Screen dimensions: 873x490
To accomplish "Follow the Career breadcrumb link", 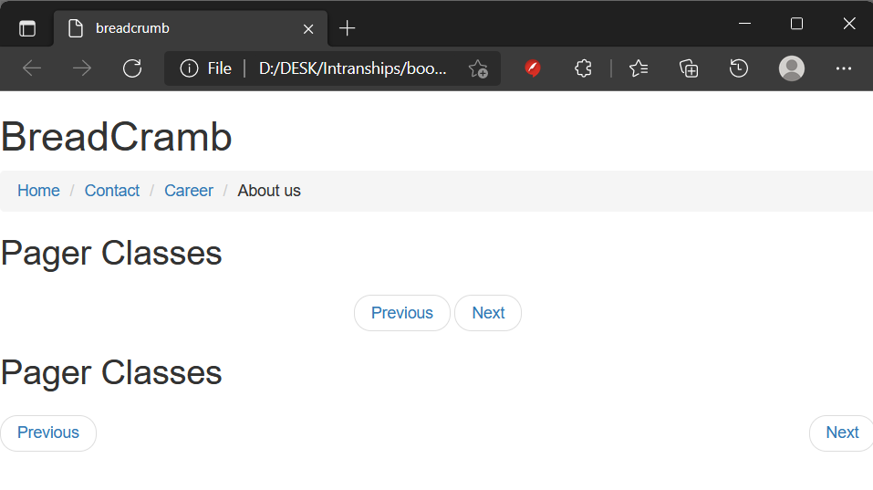I will (189, 191).
